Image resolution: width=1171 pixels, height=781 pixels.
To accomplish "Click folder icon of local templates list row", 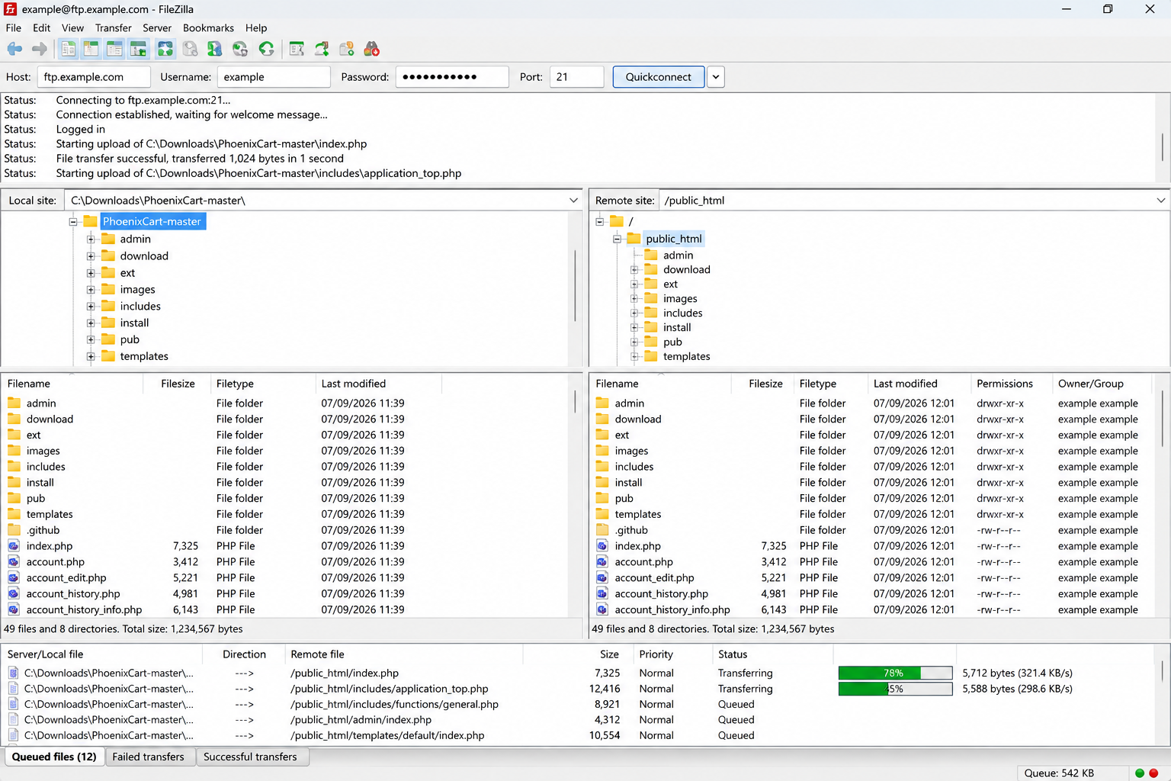I will pyautogui.click(x=14, y=514).
